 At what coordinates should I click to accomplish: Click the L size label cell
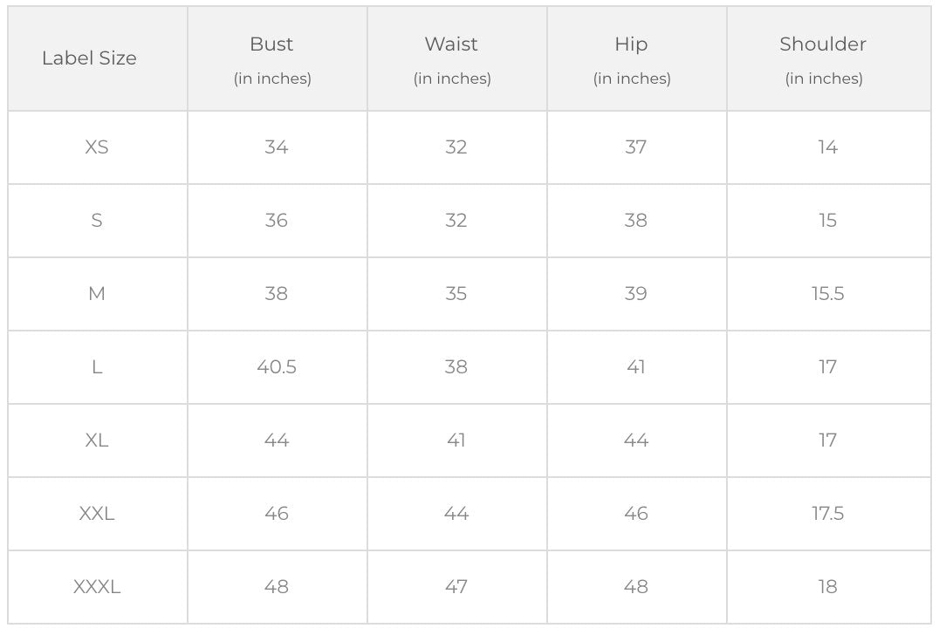coord(97,367)
